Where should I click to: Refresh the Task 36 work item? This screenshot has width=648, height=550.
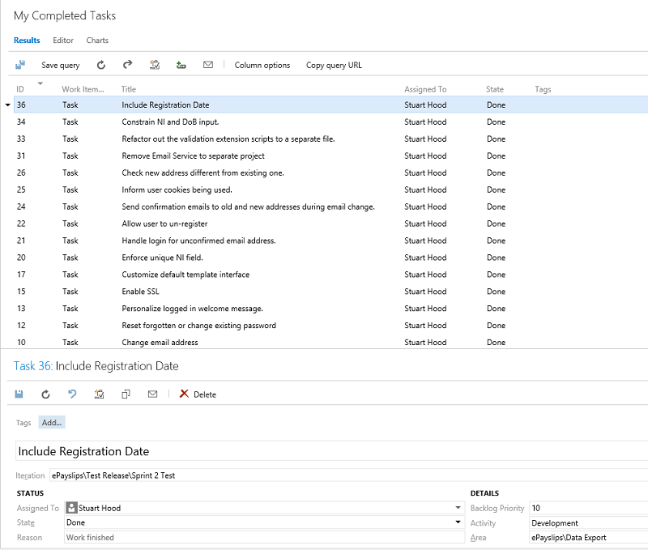[45, 394]
